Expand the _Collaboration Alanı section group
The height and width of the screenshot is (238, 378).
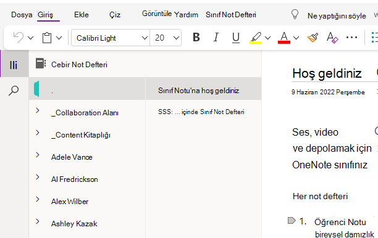38,110
